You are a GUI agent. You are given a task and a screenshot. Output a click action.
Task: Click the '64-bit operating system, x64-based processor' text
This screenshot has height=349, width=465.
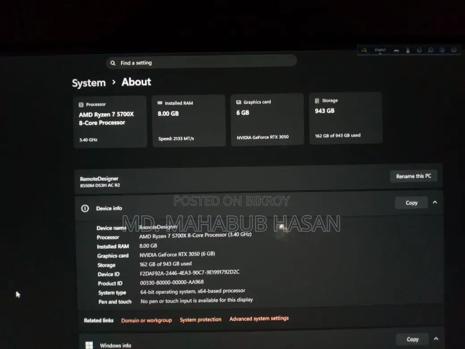[193, 291]
